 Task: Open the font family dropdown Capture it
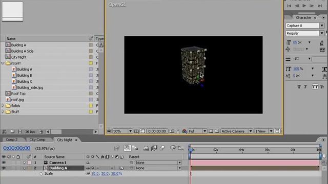pyautogui.click(x=305, y=26)
